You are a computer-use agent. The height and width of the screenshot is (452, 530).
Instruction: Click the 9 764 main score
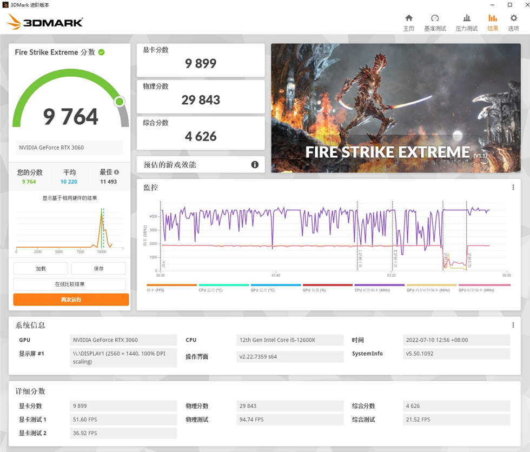pyautogui.click(x=70, y=117)
